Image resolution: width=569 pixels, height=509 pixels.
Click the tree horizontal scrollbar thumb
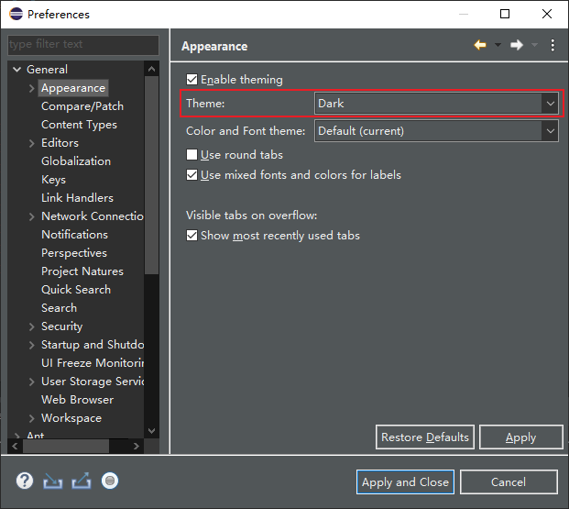pyautogui.click(x=66, y=446)
